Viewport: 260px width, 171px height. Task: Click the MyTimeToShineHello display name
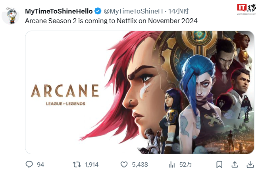tap(59, 11)
